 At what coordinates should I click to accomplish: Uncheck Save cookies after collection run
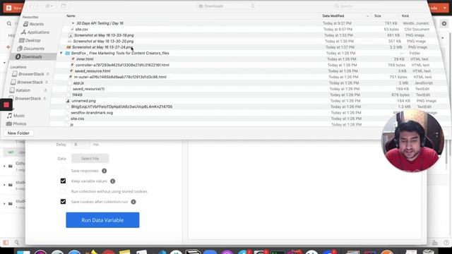pos(63,202)
